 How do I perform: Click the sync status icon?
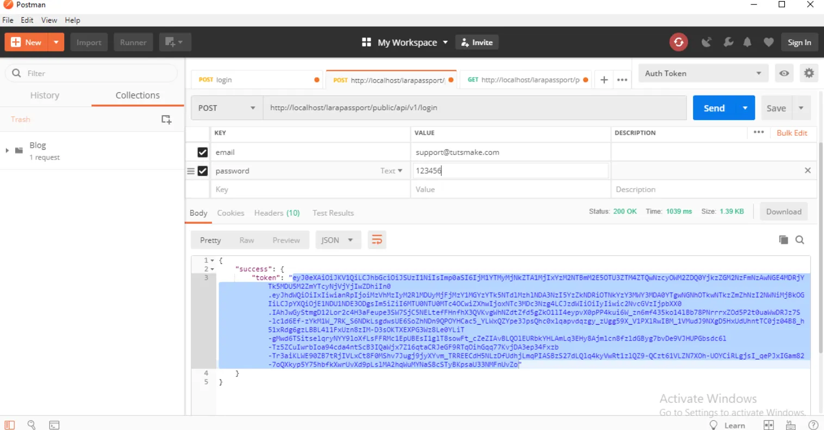(678, 42)
